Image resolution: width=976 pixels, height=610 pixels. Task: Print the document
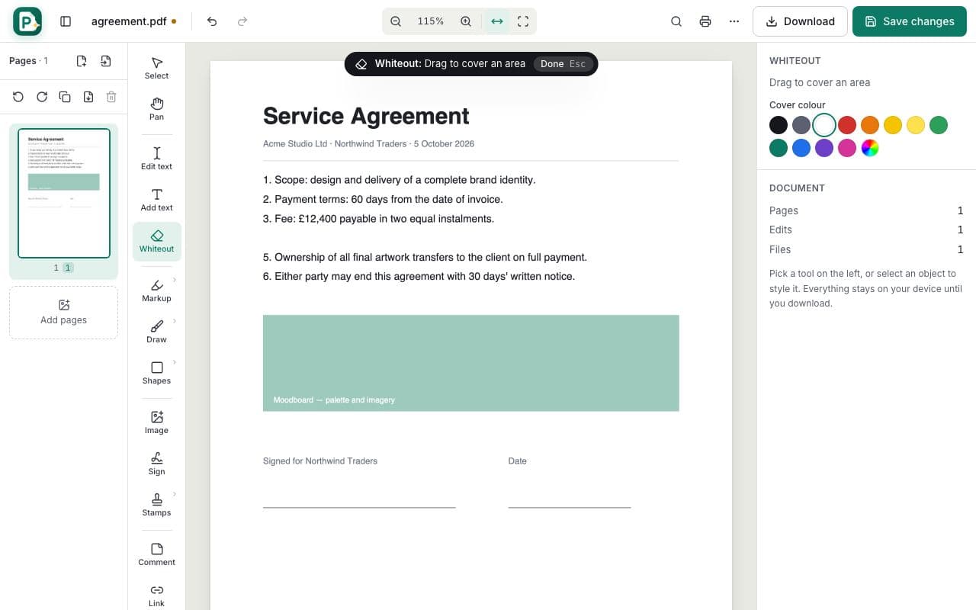pos(705,21)
